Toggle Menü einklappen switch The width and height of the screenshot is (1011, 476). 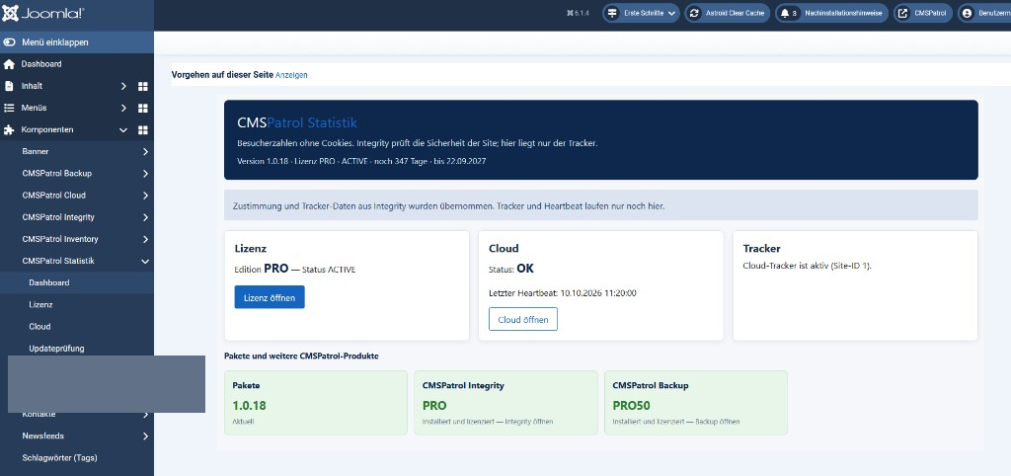[x=10, y=42]
